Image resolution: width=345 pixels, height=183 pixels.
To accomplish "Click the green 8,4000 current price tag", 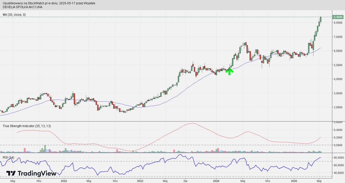I will tap(338, 17).
